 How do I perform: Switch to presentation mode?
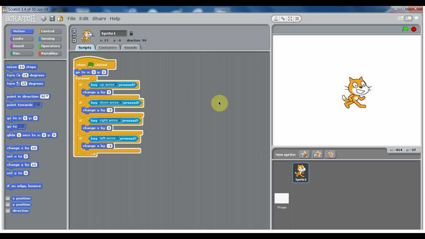click(x=416, y=19)
